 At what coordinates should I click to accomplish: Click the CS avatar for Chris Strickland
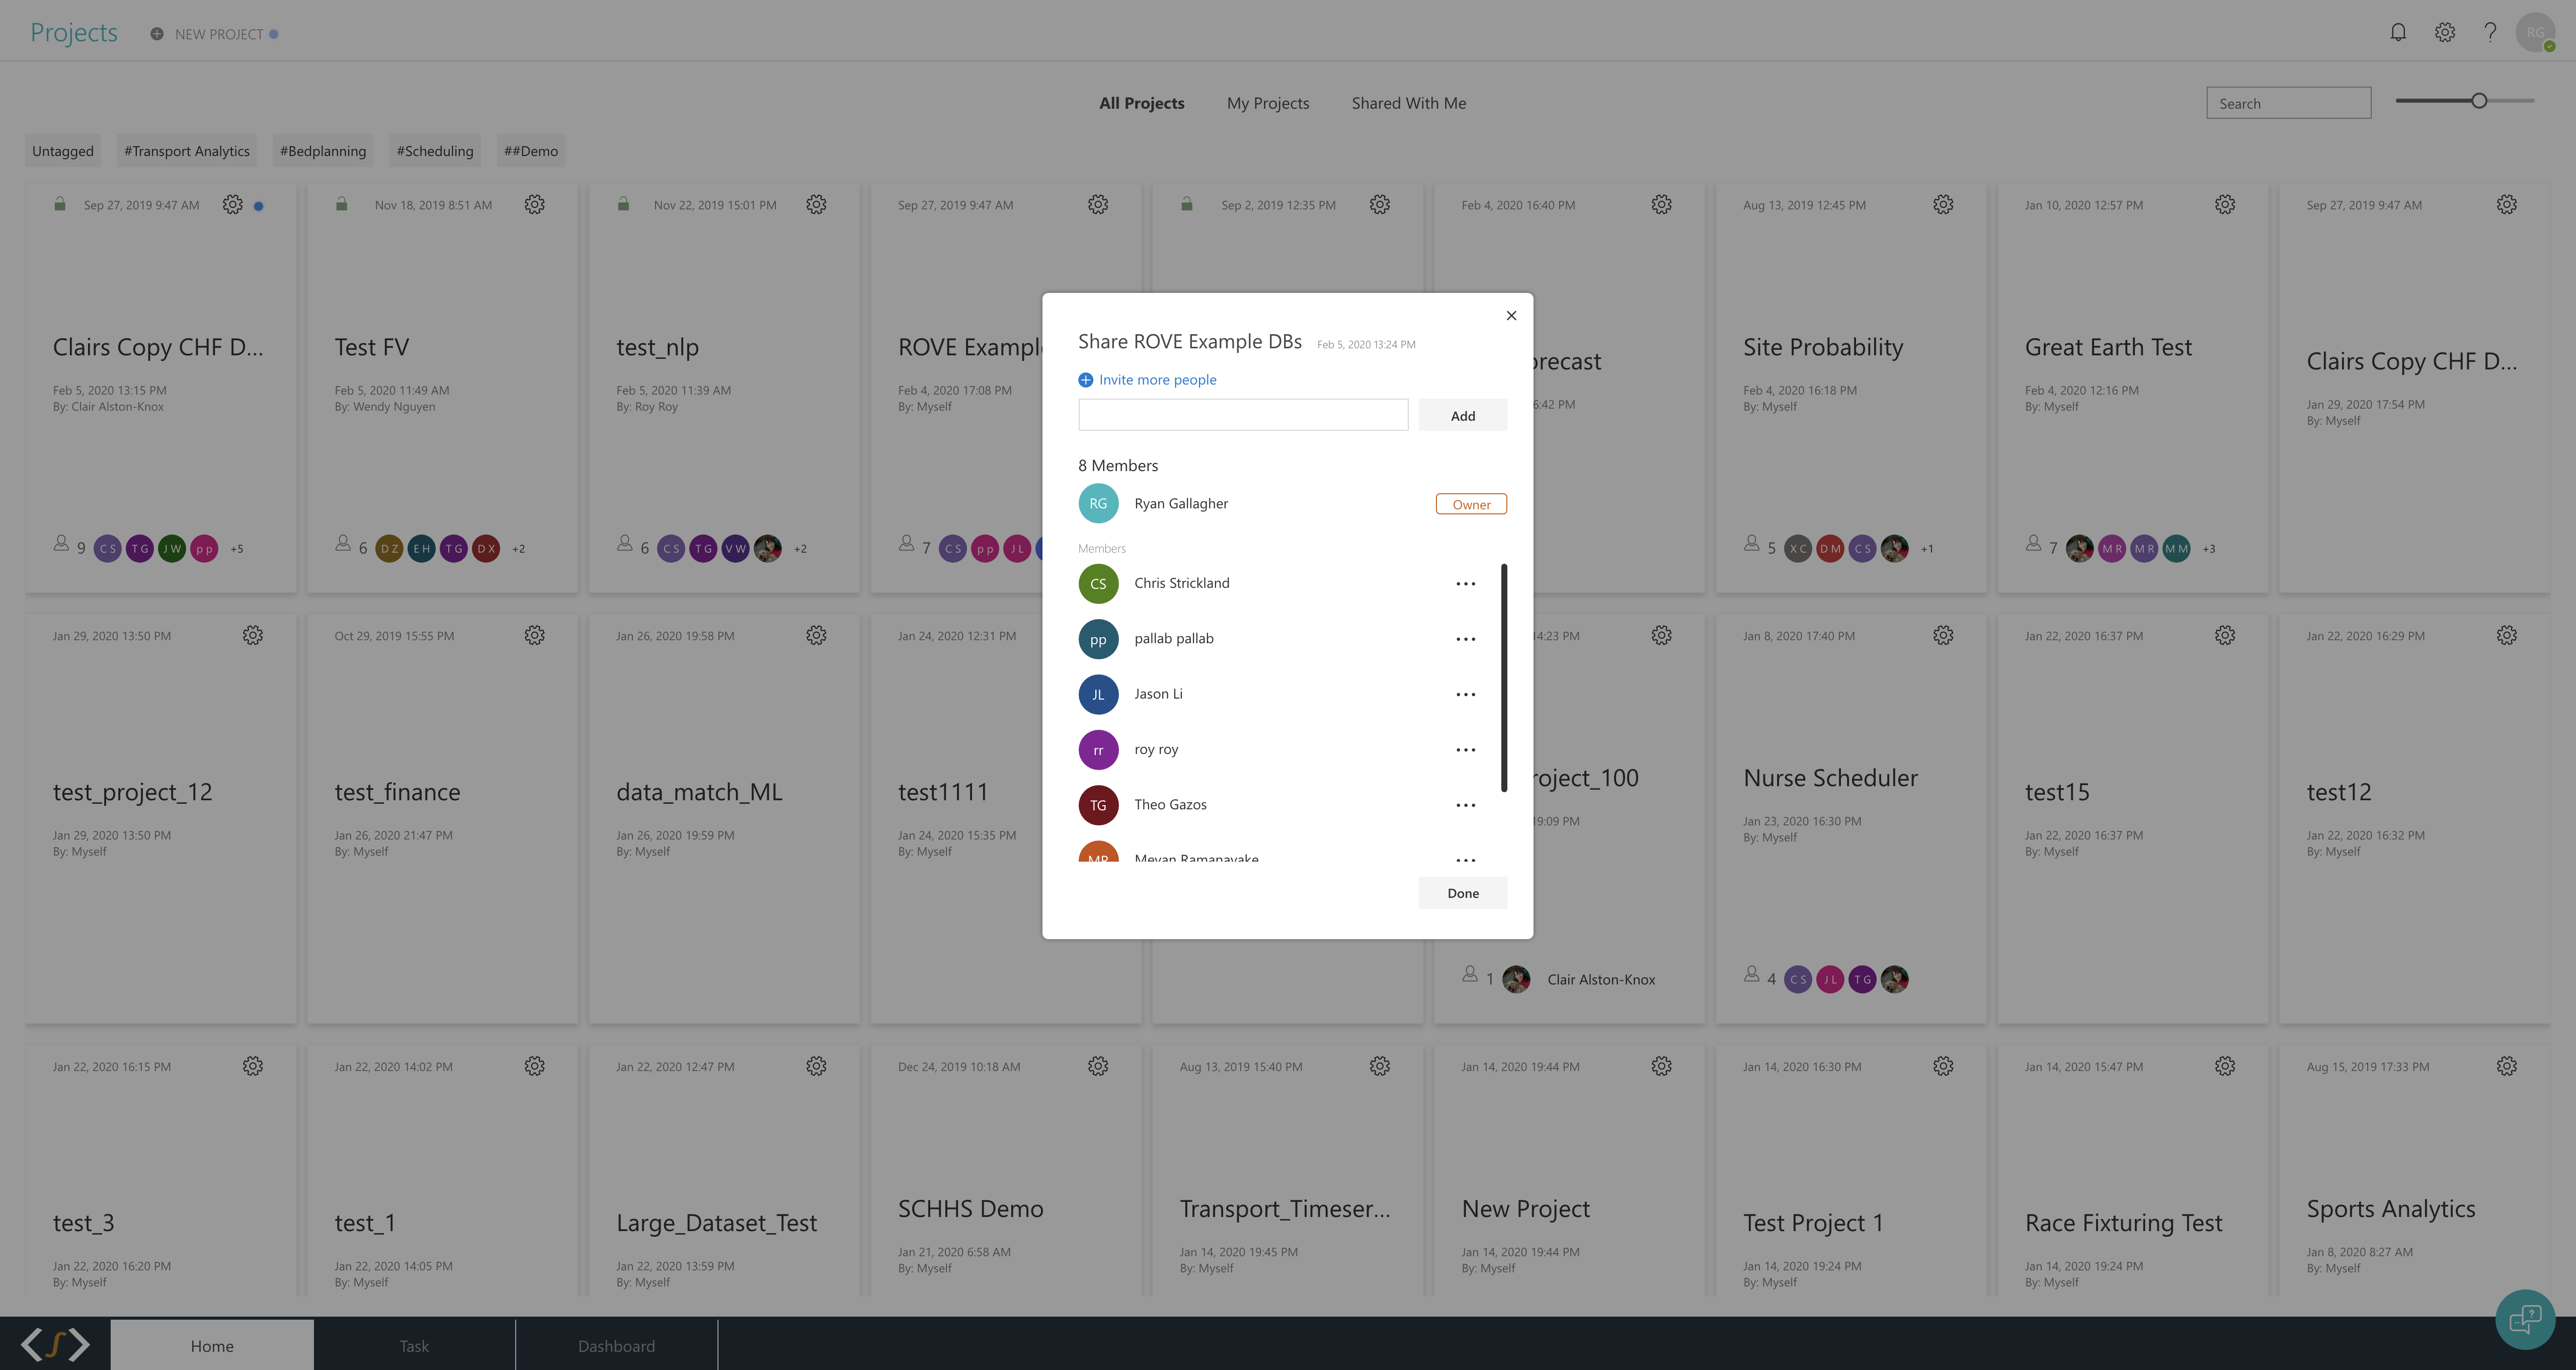coord(1098,584)
